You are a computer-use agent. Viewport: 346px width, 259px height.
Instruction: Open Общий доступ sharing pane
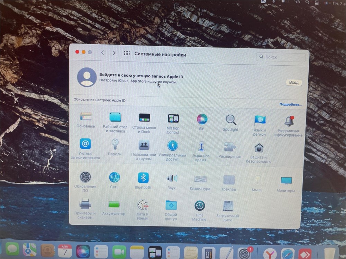pyautogui.click(x=171, y=210)
